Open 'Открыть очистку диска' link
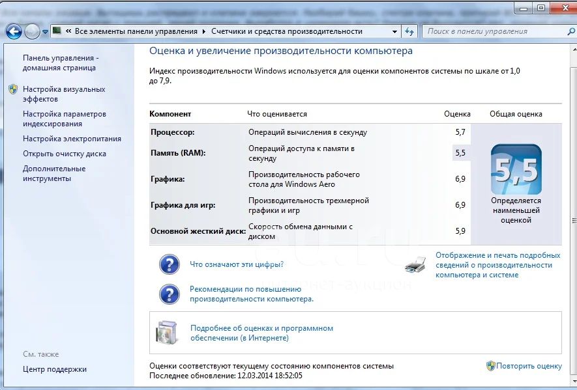The image size is (577, 390). pyautogui.click(x=65, y=154)
